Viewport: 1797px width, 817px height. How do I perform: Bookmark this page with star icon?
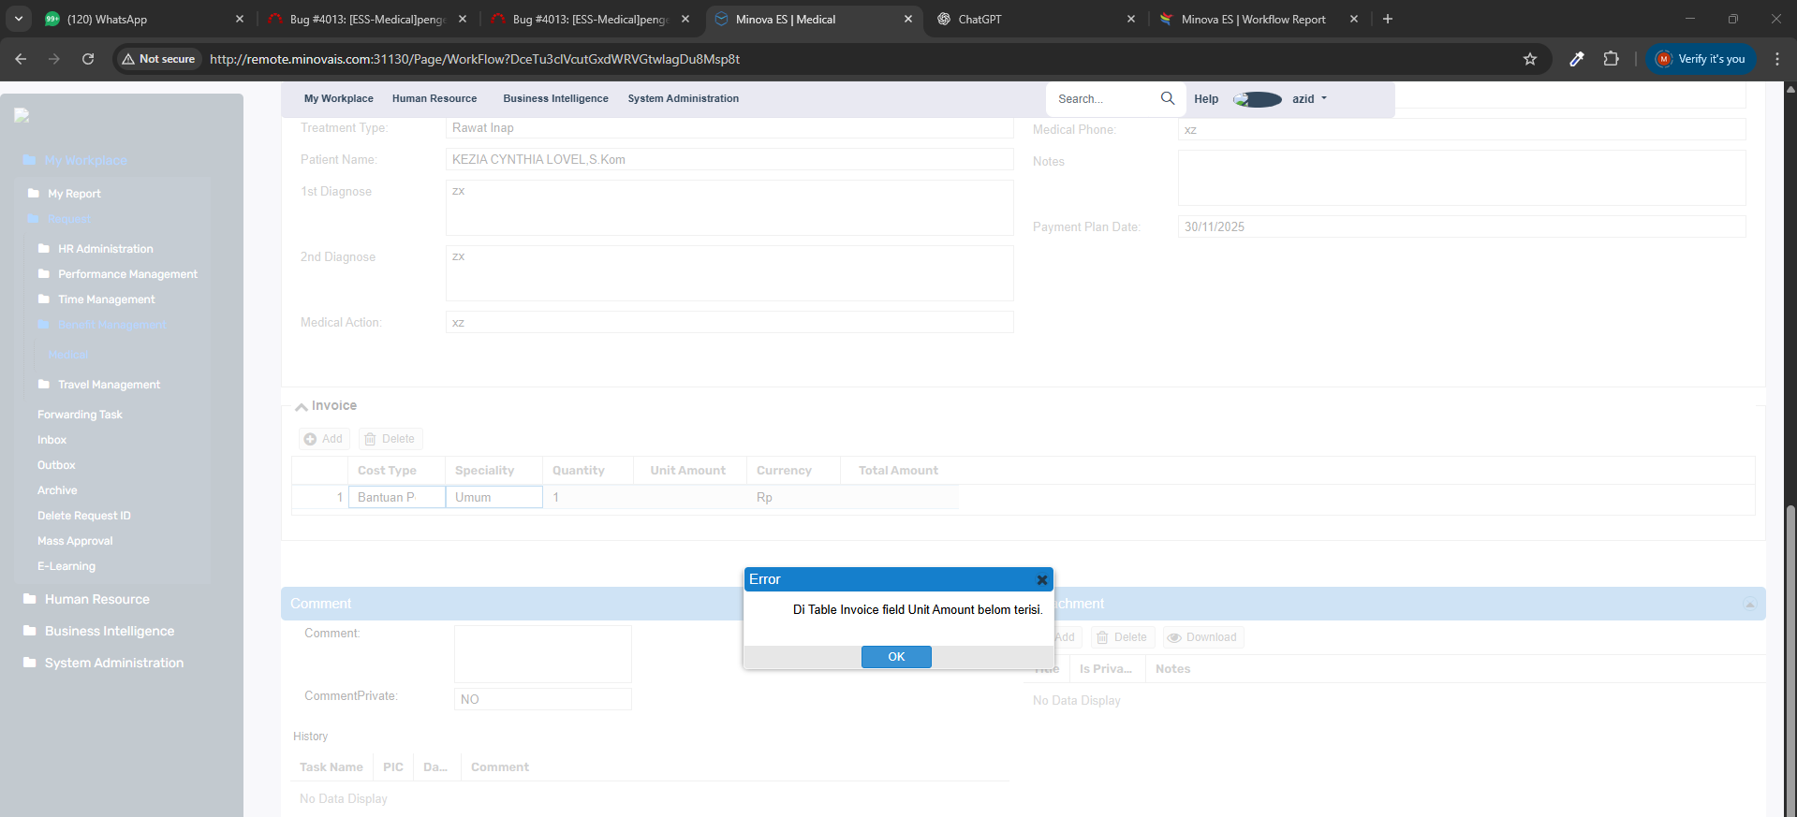pyautogui.click(x=1529, y=59)
